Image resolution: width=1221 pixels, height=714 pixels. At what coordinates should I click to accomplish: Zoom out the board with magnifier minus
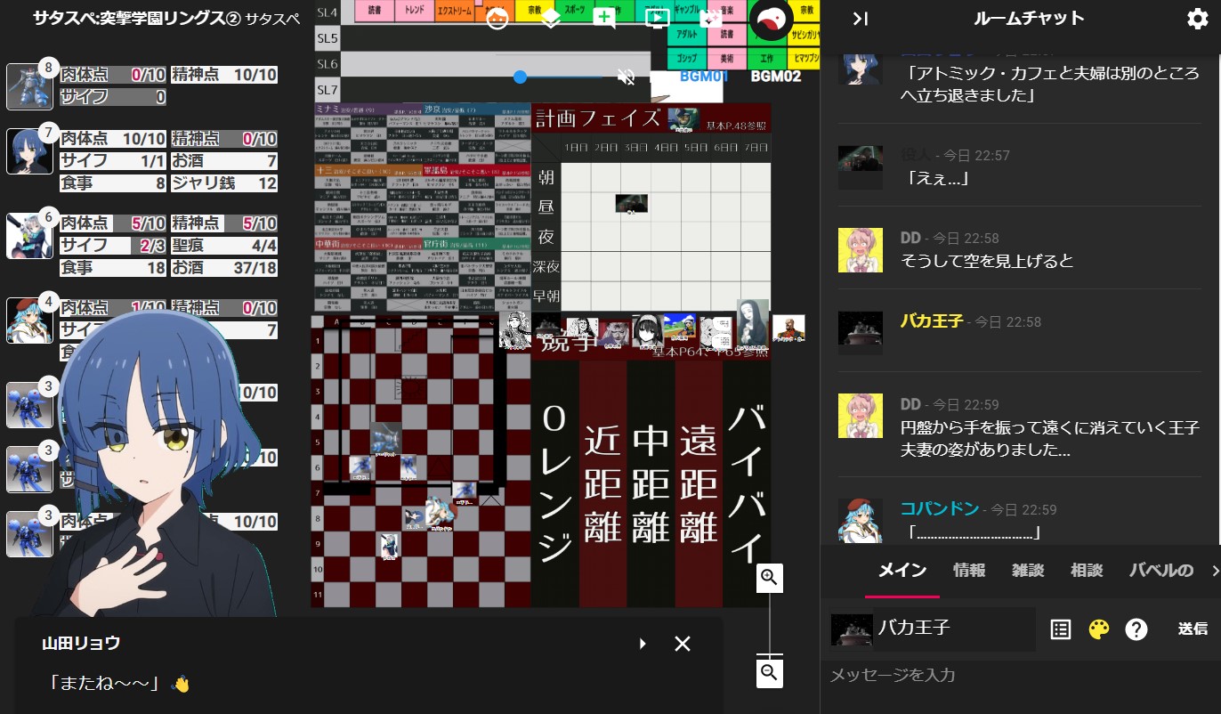tap(770, 673)
